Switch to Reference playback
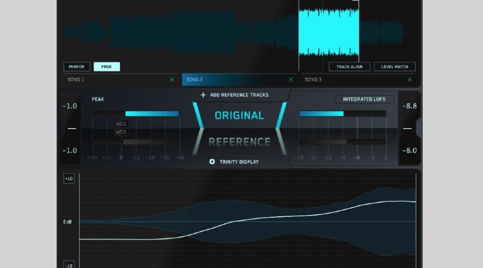The height and width of the screenshot is (268, 483). (240, 142)
